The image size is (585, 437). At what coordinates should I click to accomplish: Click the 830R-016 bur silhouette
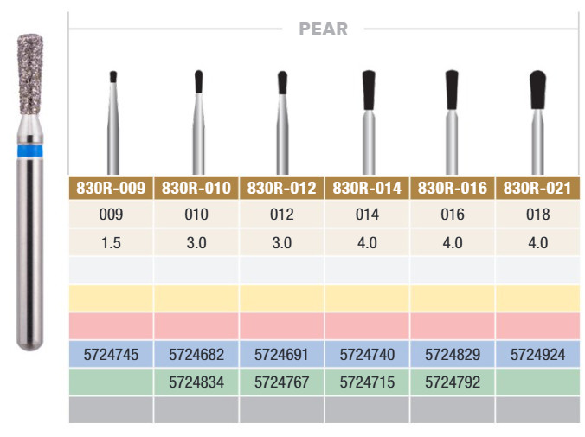[452, 122]
